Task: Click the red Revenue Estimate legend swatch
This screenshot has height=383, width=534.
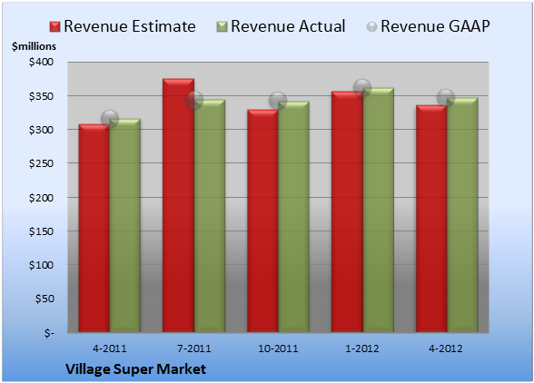Action: tap(54, 27)
